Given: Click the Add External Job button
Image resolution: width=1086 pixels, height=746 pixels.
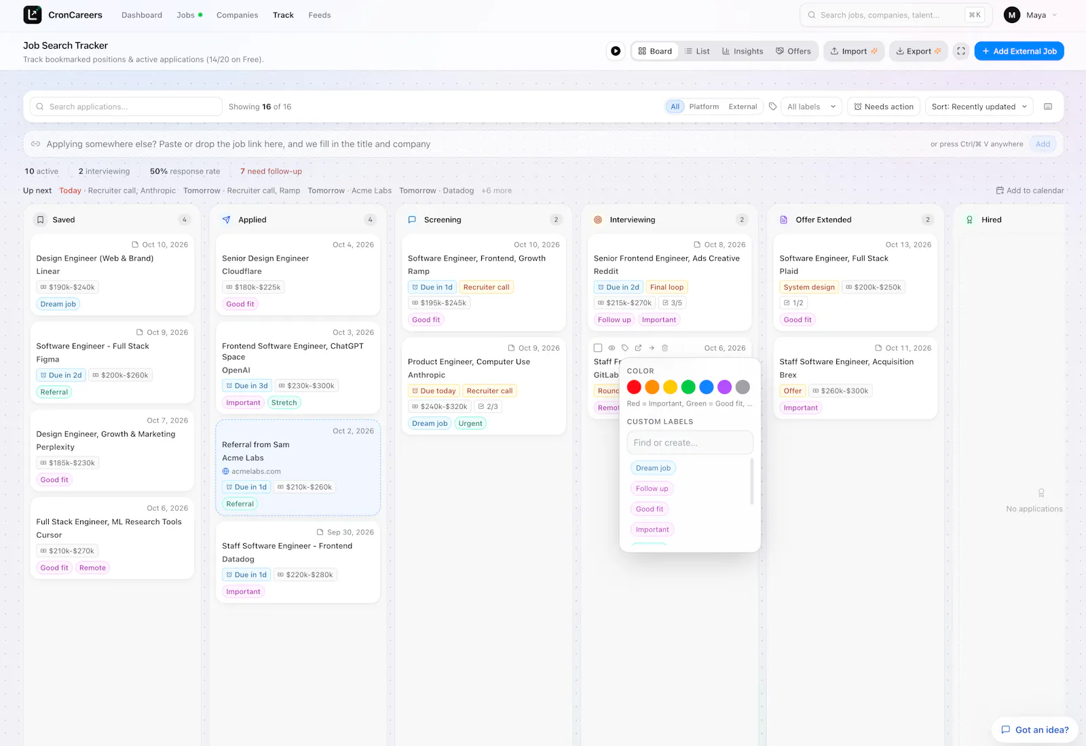Looking at the screenshot, I should coord(1019,51).
